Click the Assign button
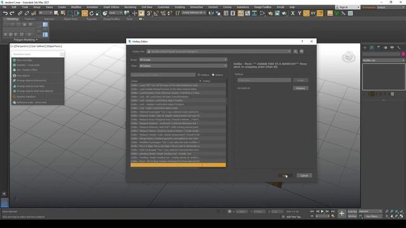The image size is (406, 228). point(301,80)
